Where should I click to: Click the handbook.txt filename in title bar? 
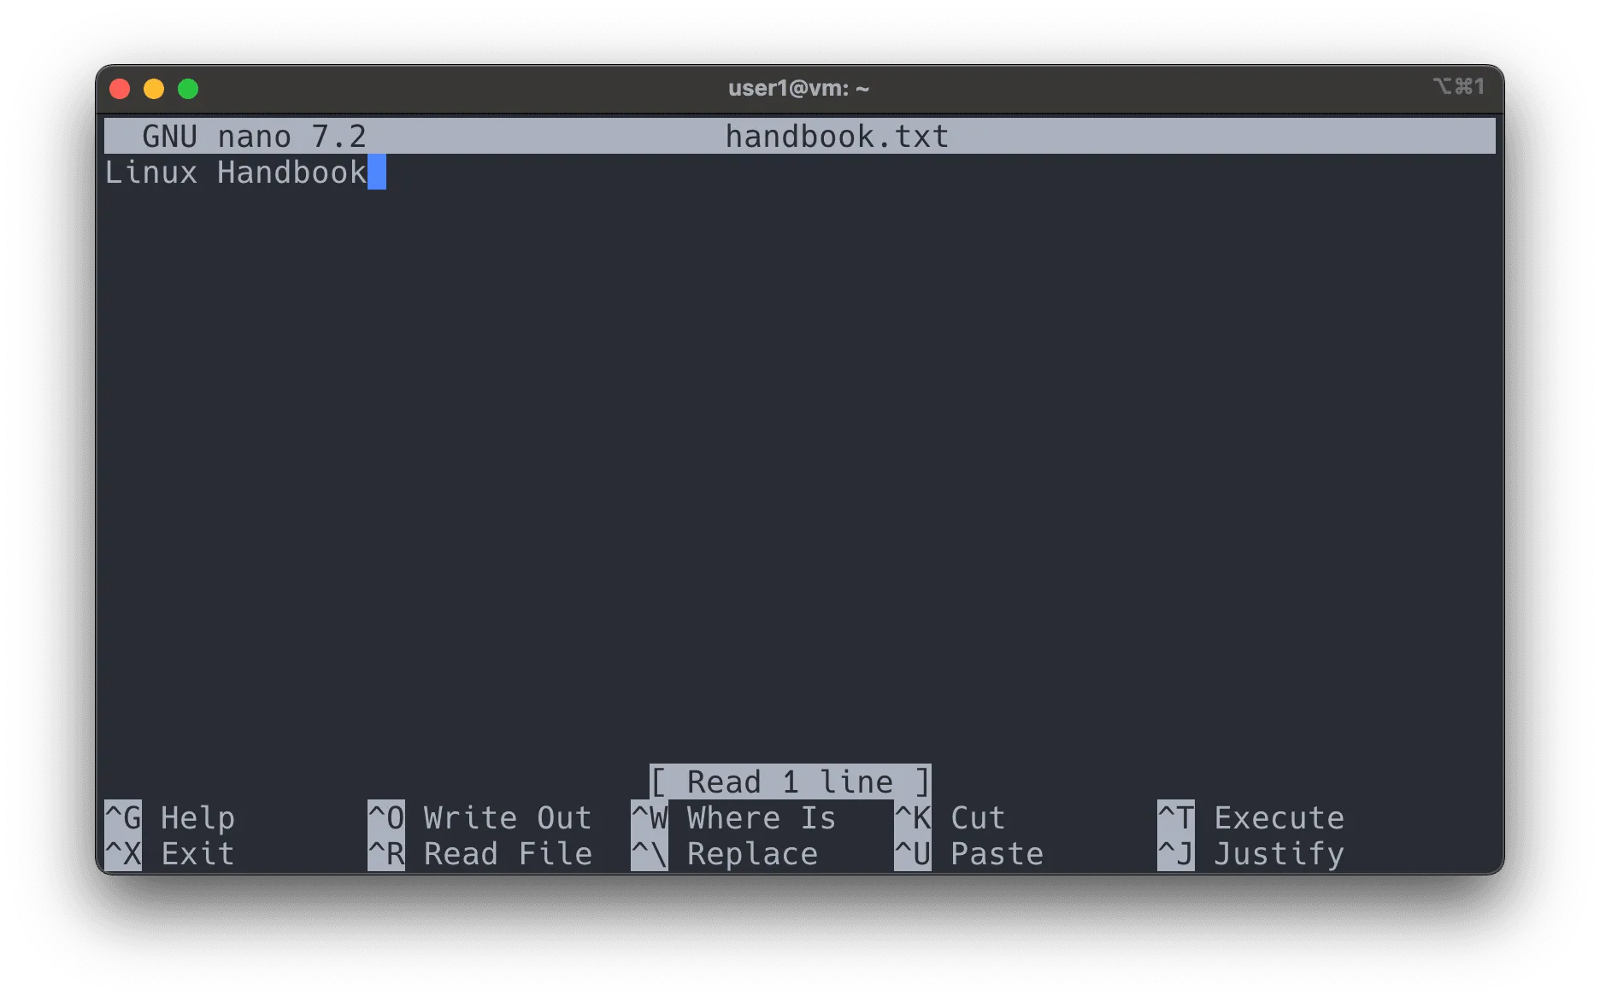click(x=837, y=137)
